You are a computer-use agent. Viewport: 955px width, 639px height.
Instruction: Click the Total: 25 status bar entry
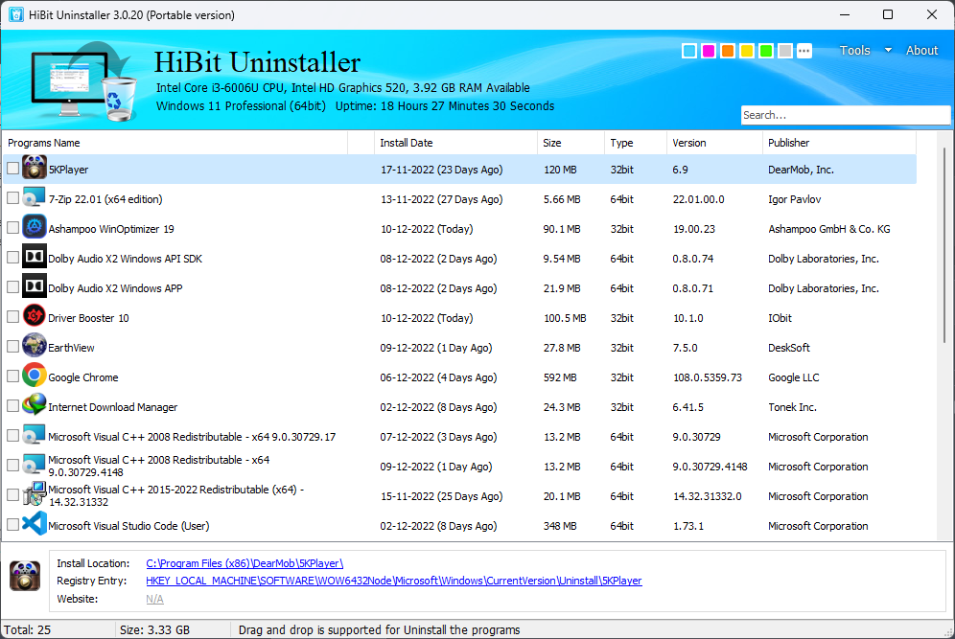[x=28, y=629]
